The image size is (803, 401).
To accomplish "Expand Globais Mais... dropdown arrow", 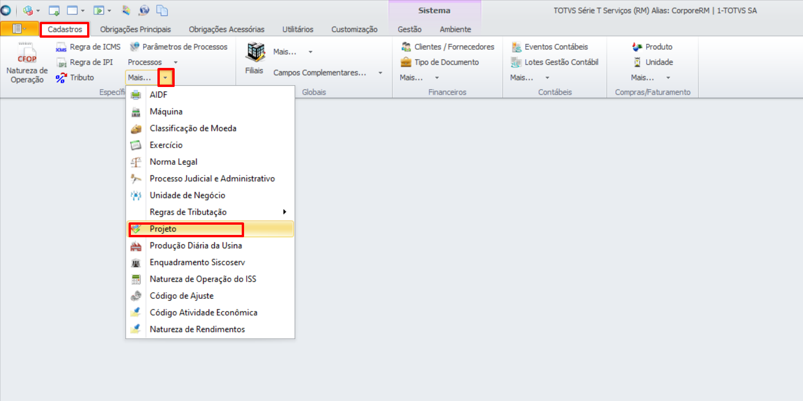I will point(310,52).
